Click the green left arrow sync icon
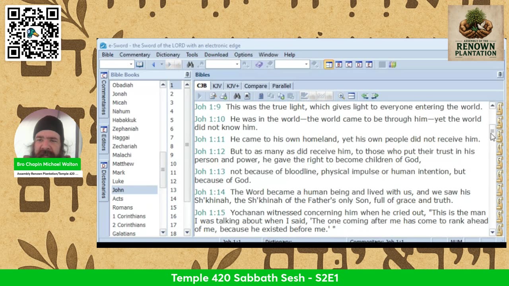Screen dimensions: 509x286 click(364, 96)
